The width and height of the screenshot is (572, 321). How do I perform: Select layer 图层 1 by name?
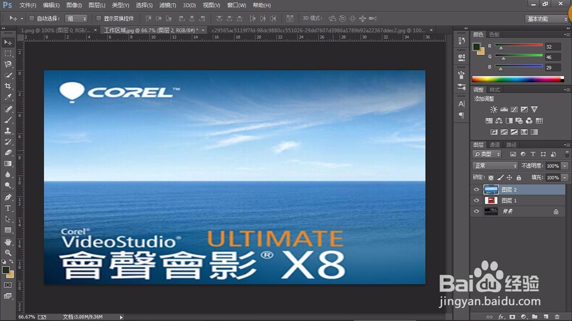coord(509,200)
